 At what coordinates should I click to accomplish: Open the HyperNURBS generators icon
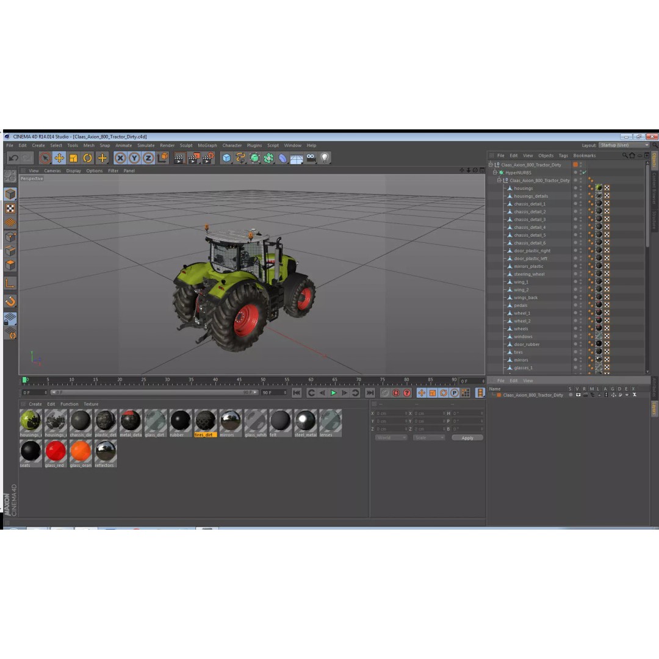click(x=254, y=158)
